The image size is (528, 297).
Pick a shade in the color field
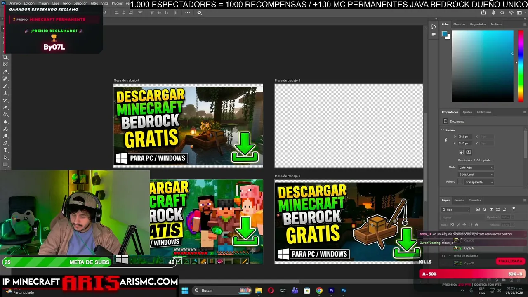(x=483, y=66)
